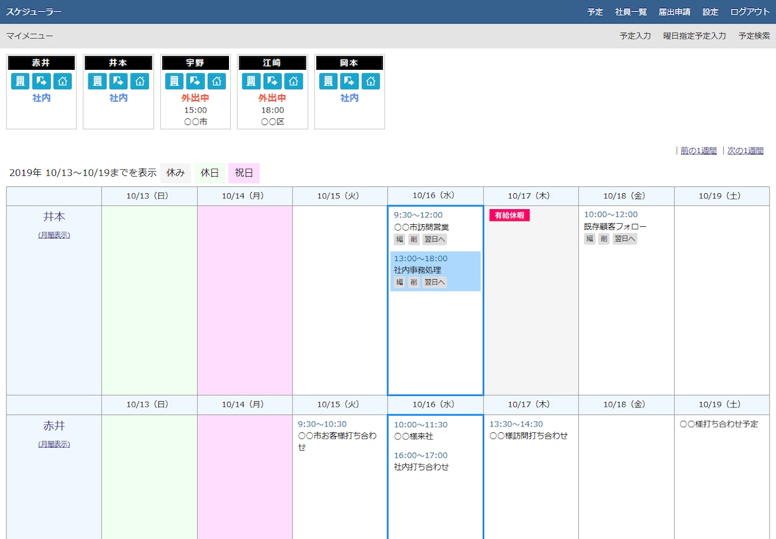Set 赤井 status to home icon
This screenshot has width=776, height=539.
(x=62, y=81)
